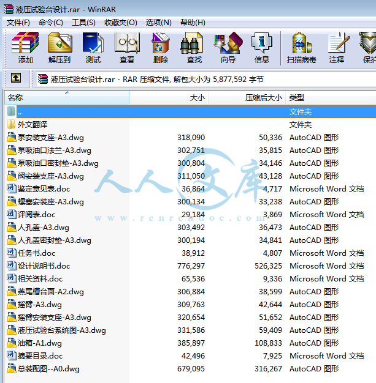Select the '..' parent directory row
Image resolution: width=376 pixels, height=383 pixels.
(190, 111)
